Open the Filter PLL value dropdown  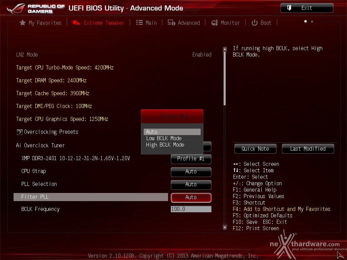coord(191,197)
